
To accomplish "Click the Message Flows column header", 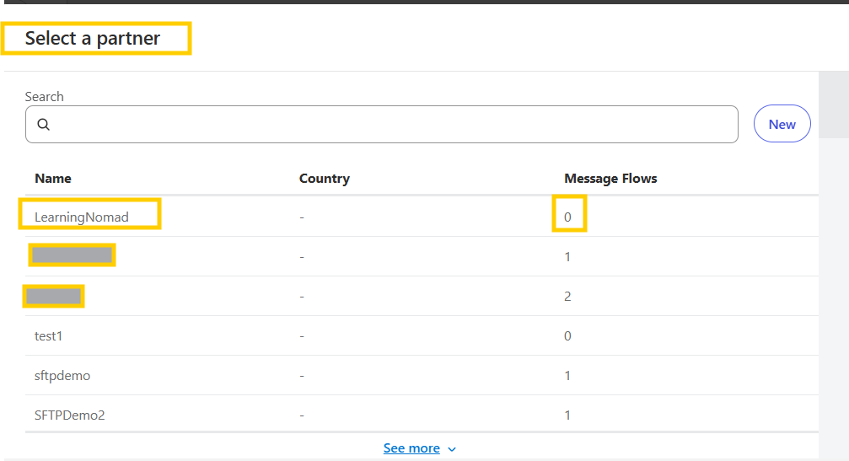I will coord(610,179).
